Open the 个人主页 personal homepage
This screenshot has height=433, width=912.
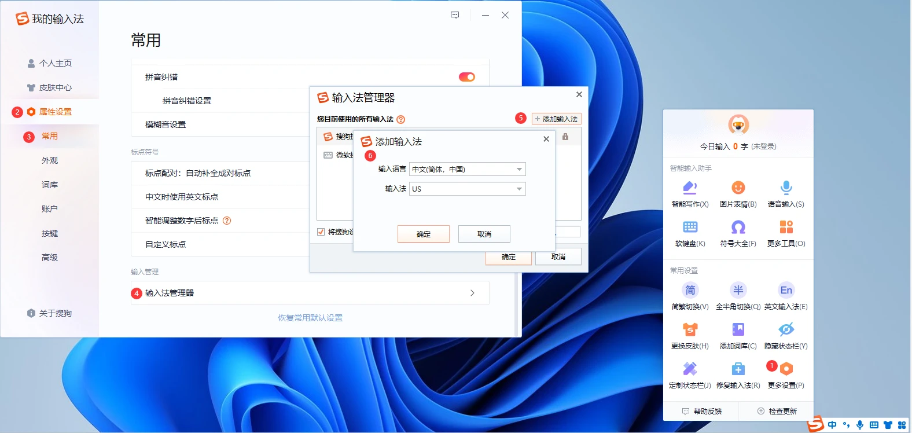pyautogui.click(x=50, y=63)
